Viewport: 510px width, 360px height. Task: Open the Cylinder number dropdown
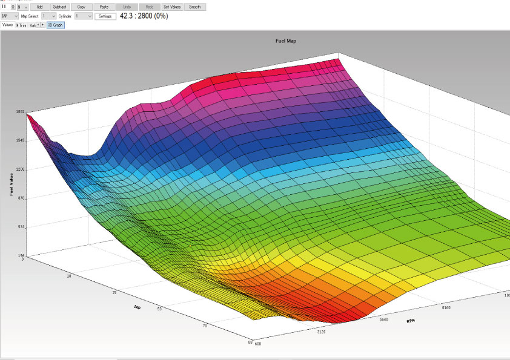pyautogui.click(x=84, y=16)
